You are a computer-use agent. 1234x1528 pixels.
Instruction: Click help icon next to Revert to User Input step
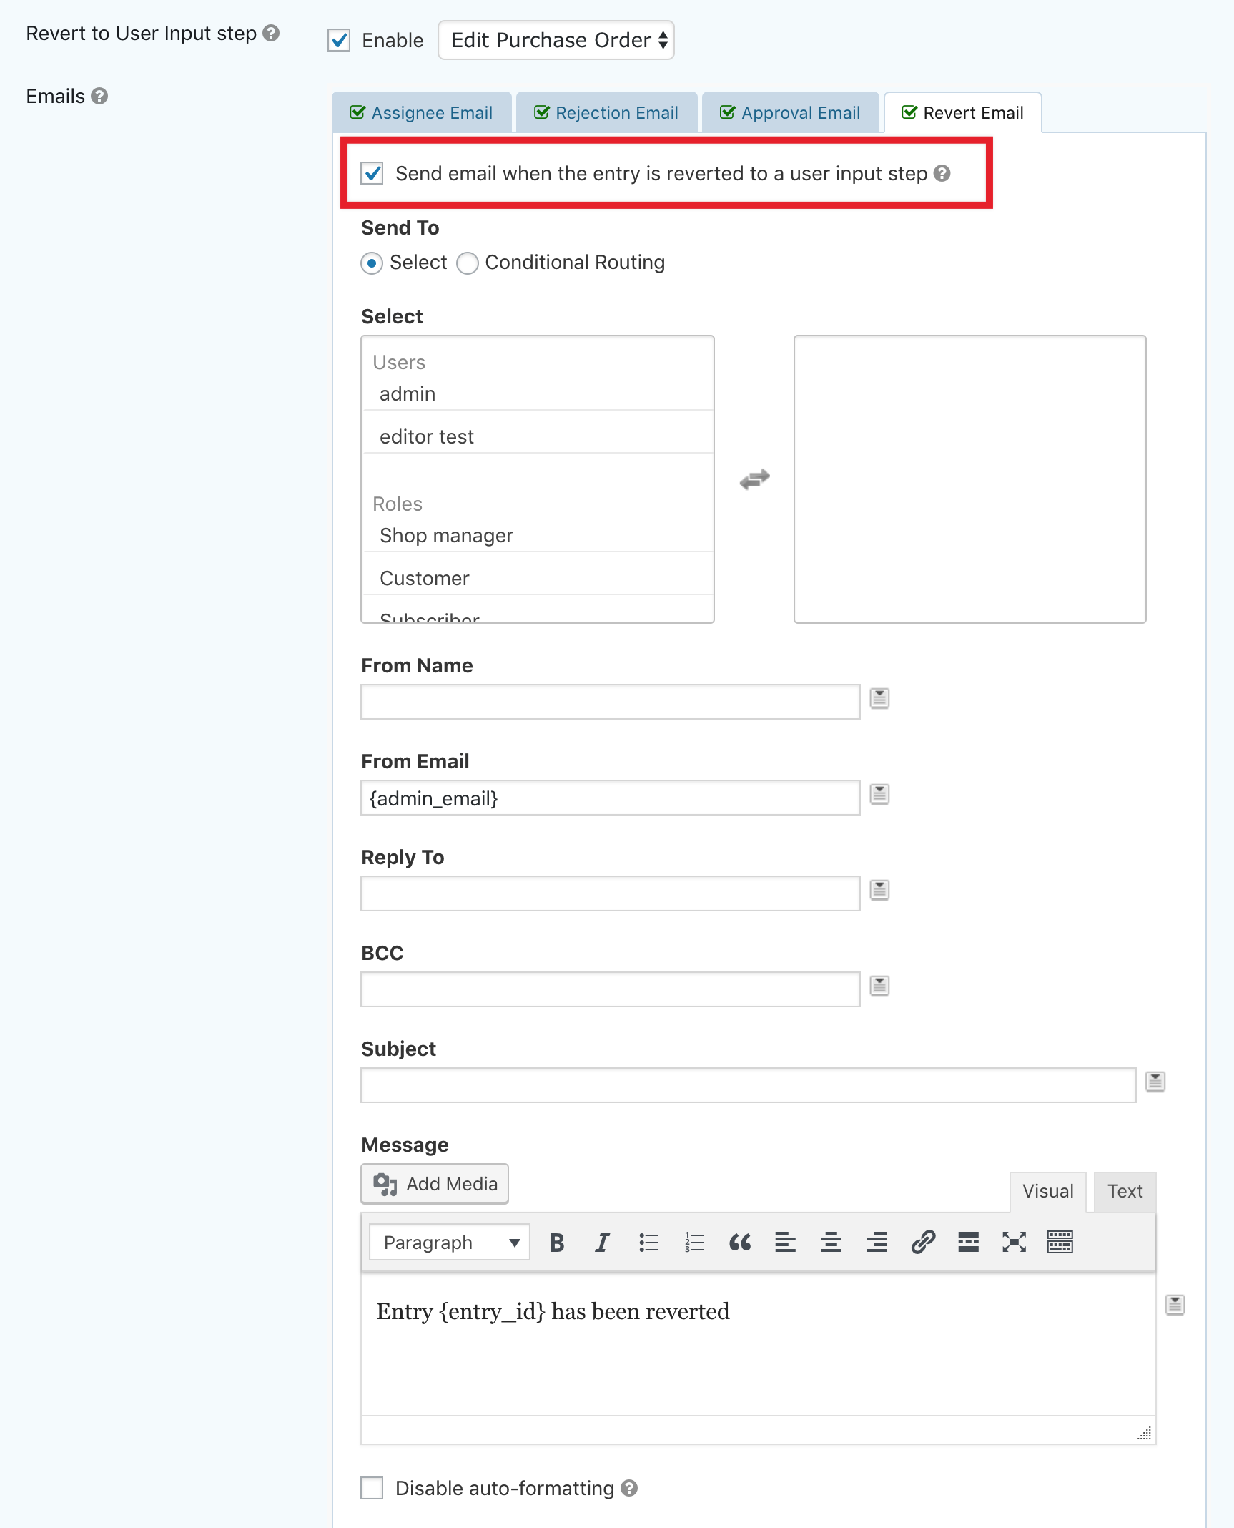[271, 33]
